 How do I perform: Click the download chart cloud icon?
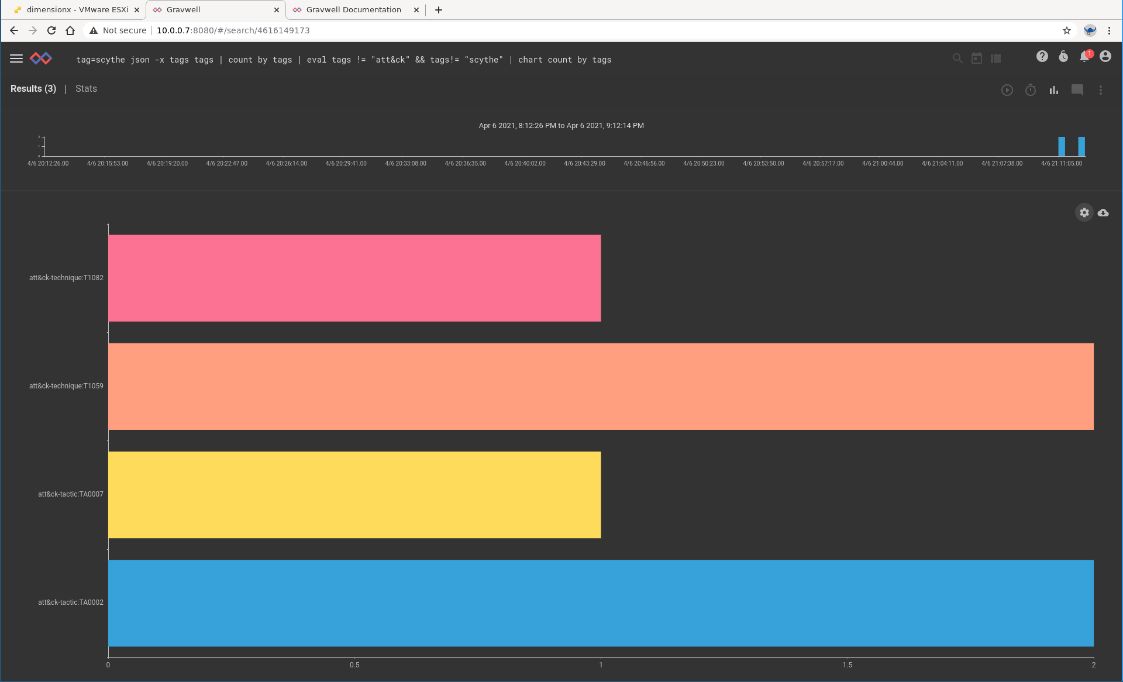1103,212
